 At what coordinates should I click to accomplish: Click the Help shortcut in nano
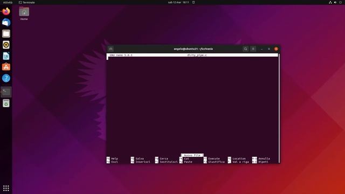pyautogui.click(x=113, y=158)
